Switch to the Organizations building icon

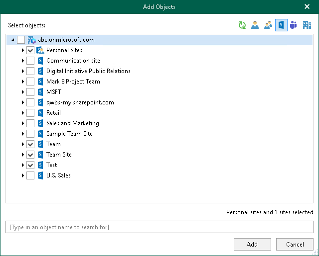click(306, 25)
